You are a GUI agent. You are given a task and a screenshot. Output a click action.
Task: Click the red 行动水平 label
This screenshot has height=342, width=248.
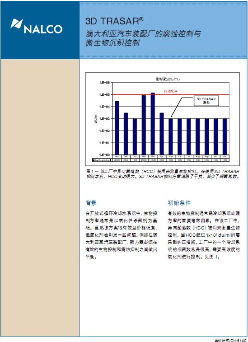point(171,91)
